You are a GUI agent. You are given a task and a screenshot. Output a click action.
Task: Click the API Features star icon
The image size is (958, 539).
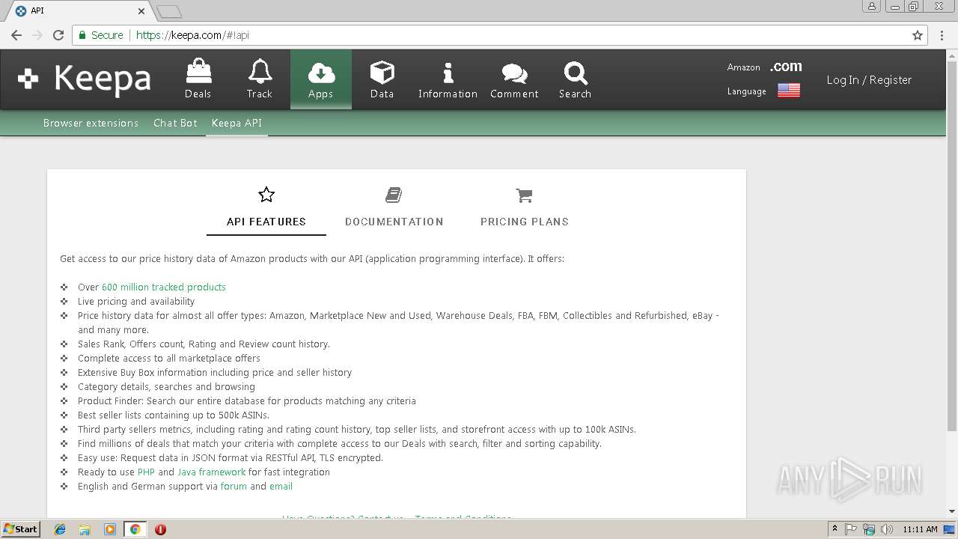(266, 195)
